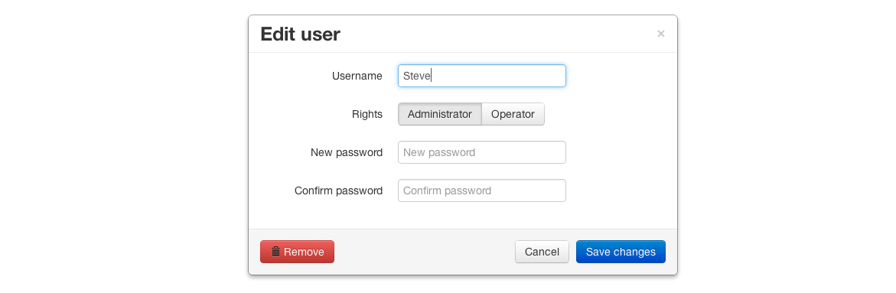Image resolution: width=896 pixels, height=293 pixels.
Task: Click the word Steve in the Username box
Action: (x=416, y=76)
